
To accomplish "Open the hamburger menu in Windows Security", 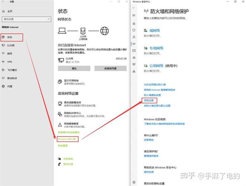I will 134,15.
